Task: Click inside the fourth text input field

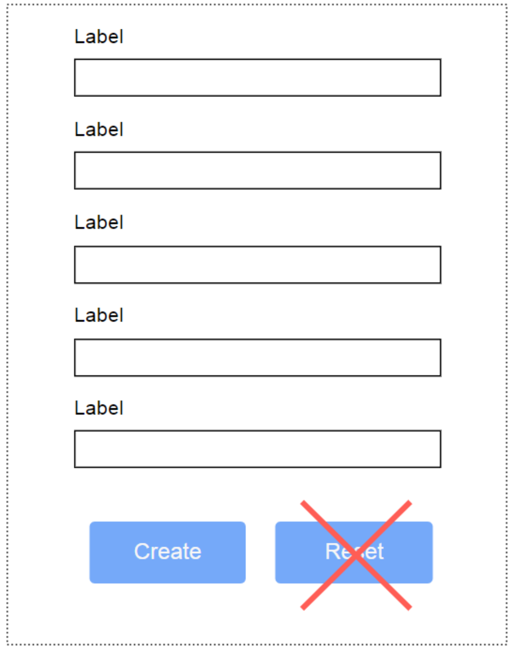Action: click(x=256, y=357)
